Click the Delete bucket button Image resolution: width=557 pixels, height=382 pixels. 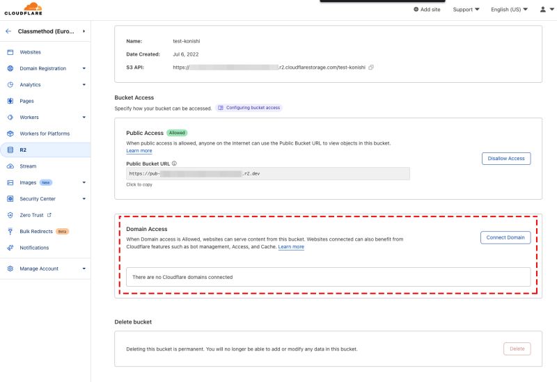517,349
